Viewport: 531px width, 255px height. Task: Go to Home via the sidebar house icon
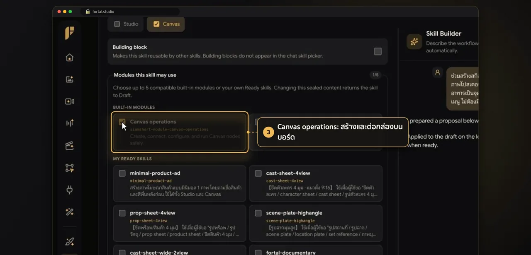pos(70,58)
